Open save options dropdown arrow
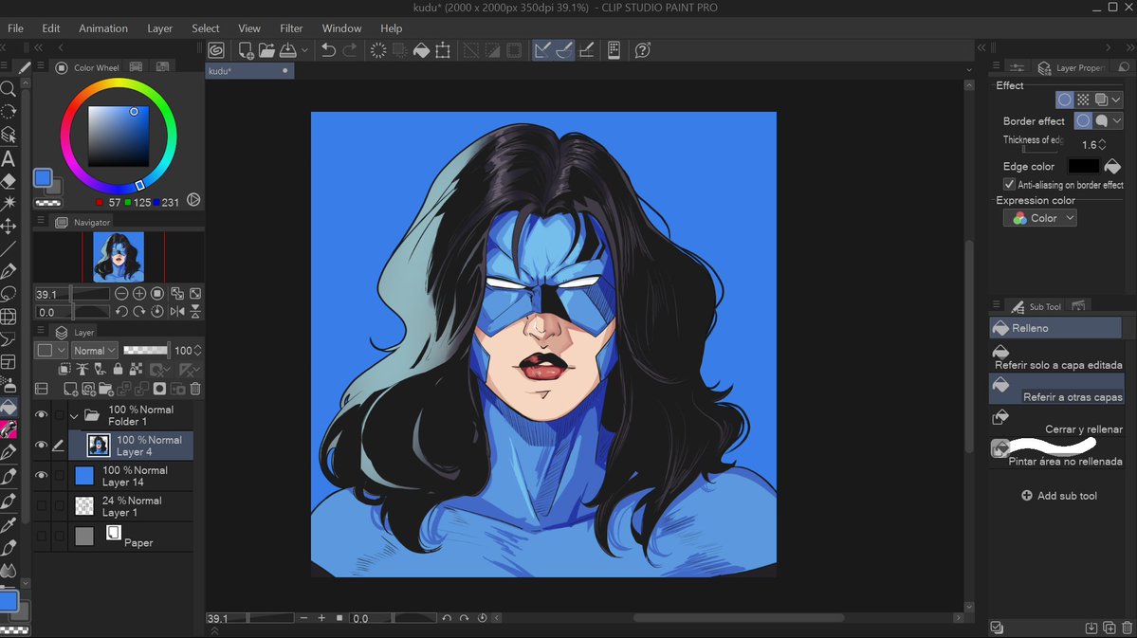Viewport: 1137px width, 638px height. click(304, 50)
